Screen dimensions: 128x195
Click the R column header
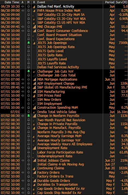pos(34,2)
